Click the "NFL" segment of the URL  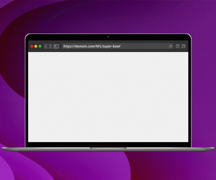pos(96,46)
